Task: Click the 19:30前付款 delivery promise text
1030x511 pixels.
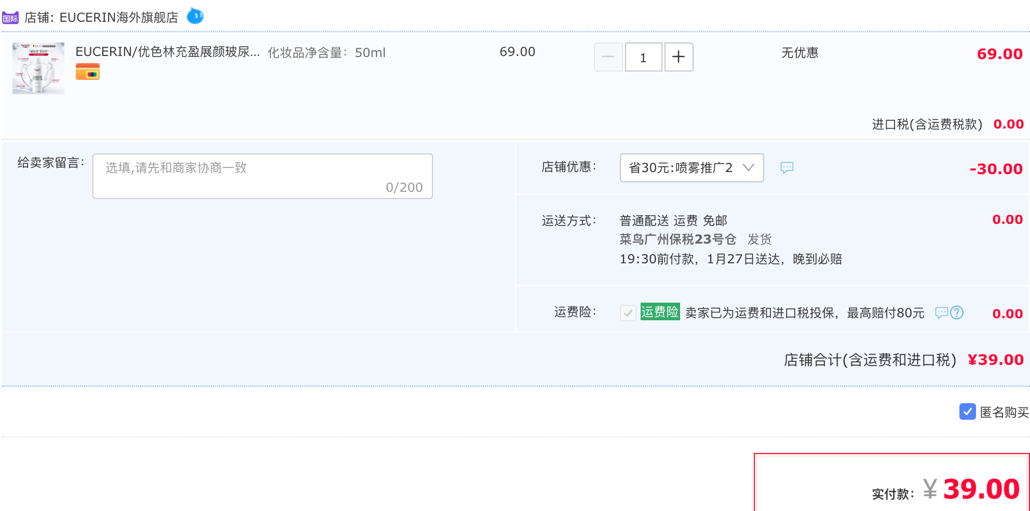Action: (731, 259)
